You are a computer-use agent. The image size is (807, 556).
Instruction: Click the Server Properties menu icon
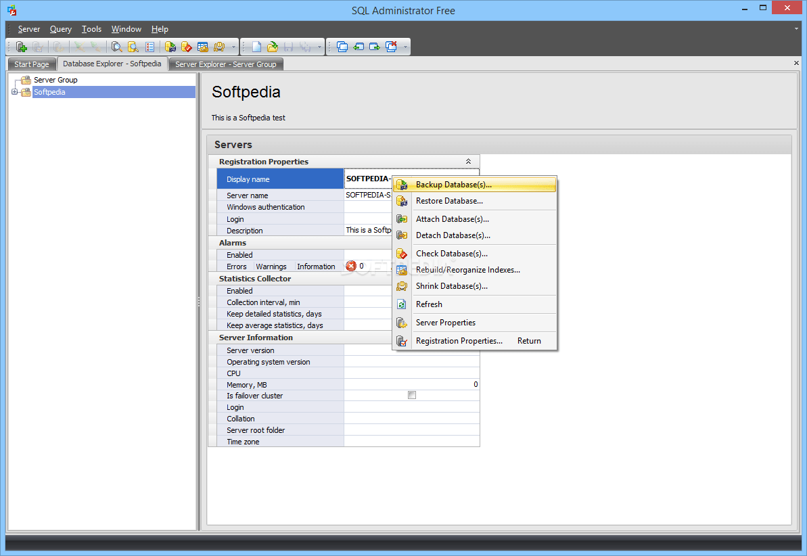pos(402,323)
